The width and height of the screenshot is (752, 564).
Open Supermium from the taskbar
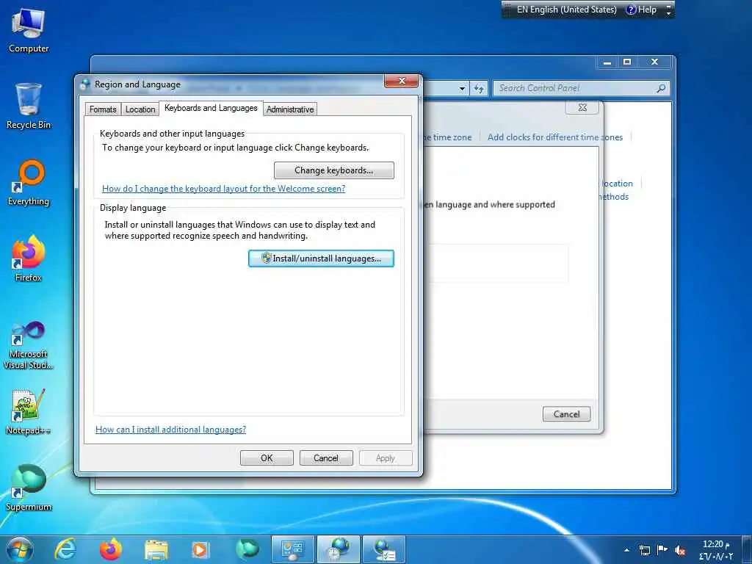[x=247, y=549]
